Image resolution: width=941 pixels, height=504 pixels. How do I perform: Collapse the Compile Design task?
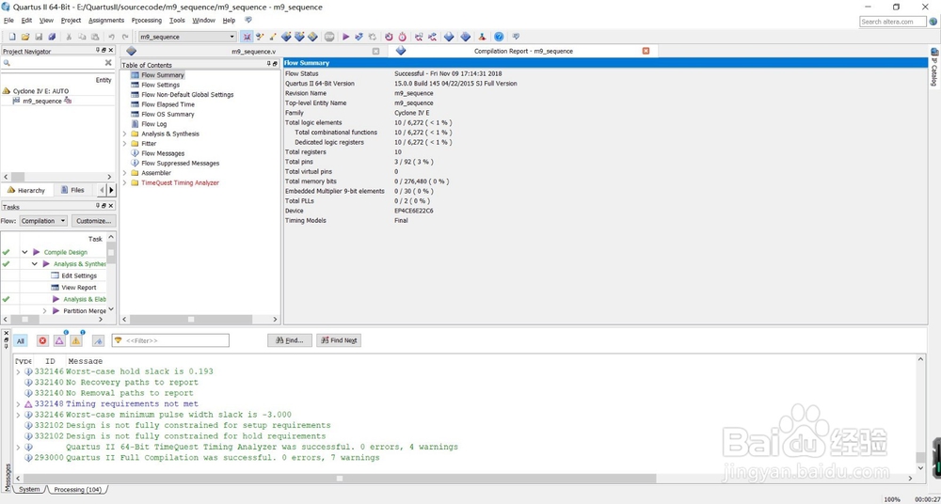tap(24, 253)
